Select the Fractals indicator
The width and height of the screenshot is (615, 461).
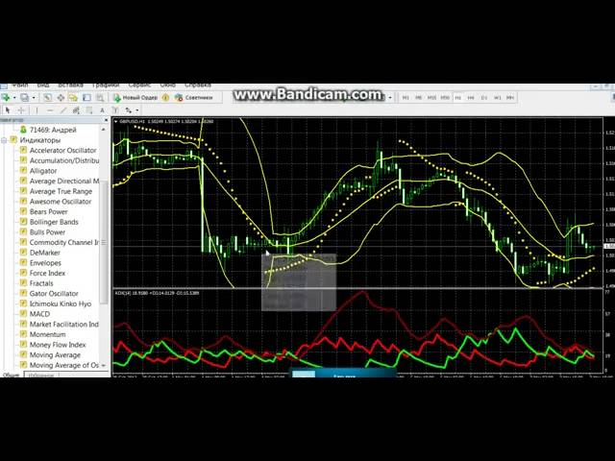point(41,283)
